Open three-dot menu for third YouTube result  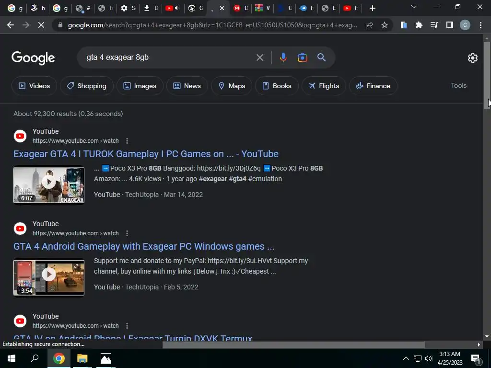pos(127,326)
